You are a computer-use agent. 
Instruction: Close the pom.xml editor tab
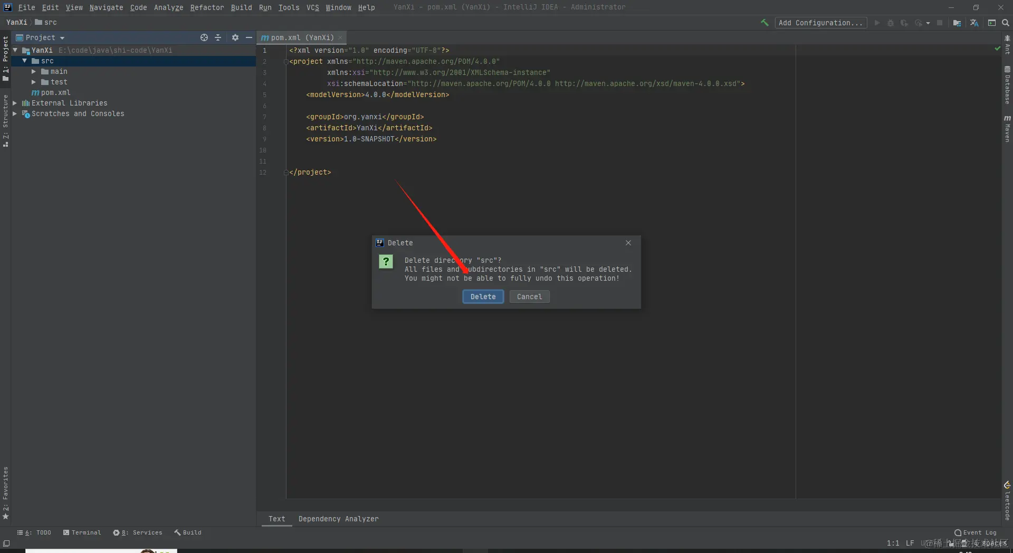tap(340, 37)
